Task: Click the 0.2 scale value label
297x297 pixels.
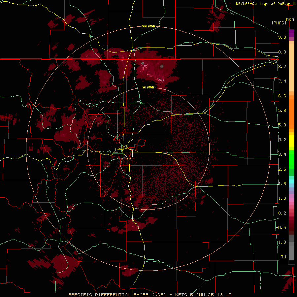Action: [x=282, y=213]
